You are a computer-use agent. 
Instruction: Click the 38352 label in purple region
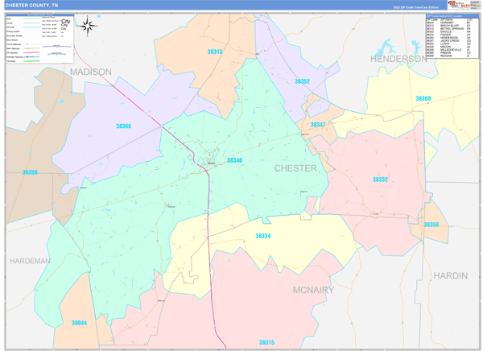tap(302, 82)
